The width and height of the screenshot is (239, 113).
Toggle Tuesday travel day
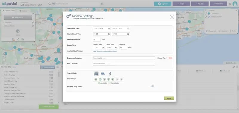click(x=100, y=79)
